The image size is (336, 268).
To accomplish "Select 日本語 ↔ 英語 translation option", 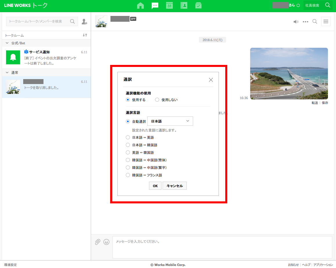I will click(128, 138).
